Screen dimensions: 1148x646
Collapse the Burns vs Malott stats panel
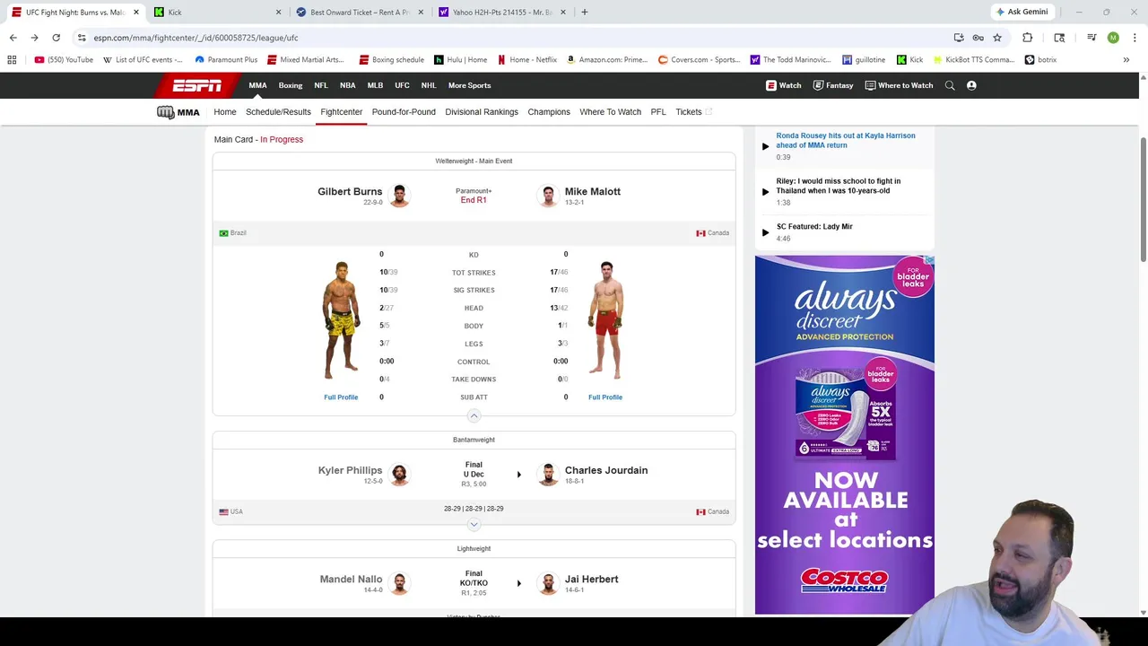point(474,415)
